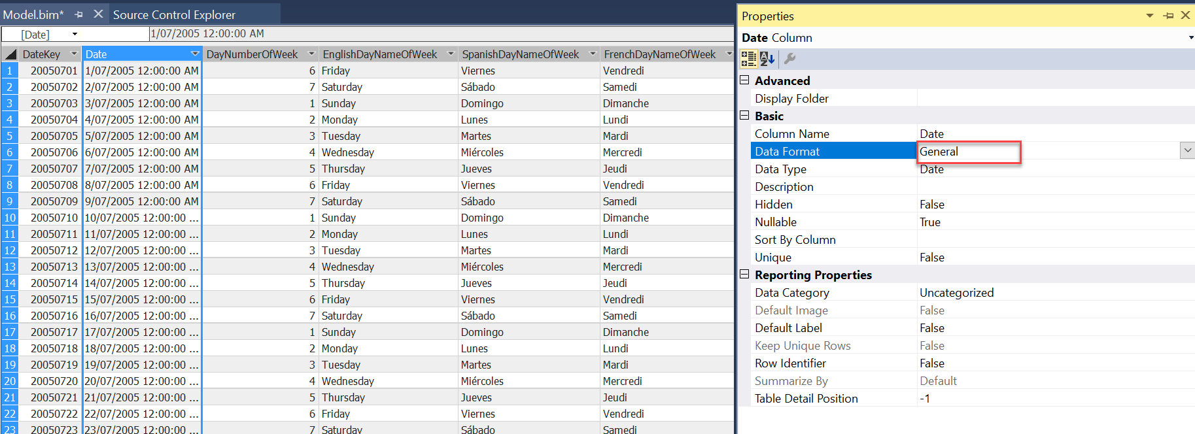Click the Column Name value Date
Screen dimensions: 1195x434
point(931,133)
